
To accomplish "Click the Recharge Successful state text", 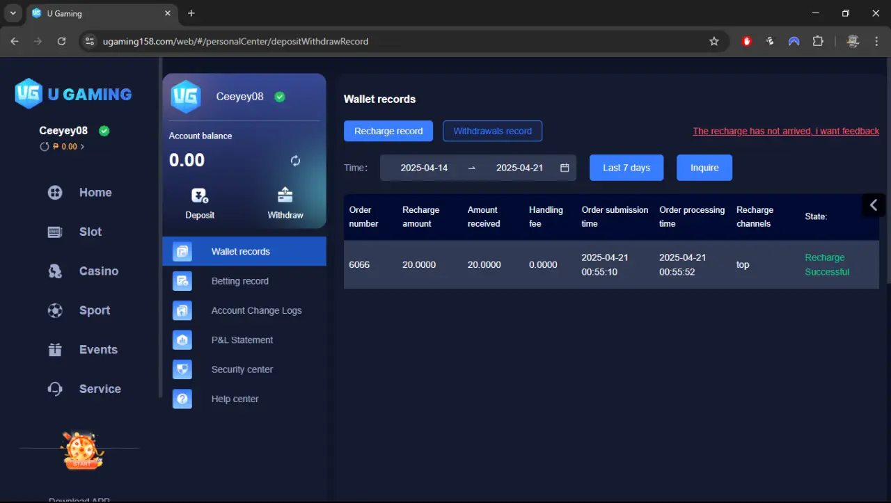I will pos(827,264).
